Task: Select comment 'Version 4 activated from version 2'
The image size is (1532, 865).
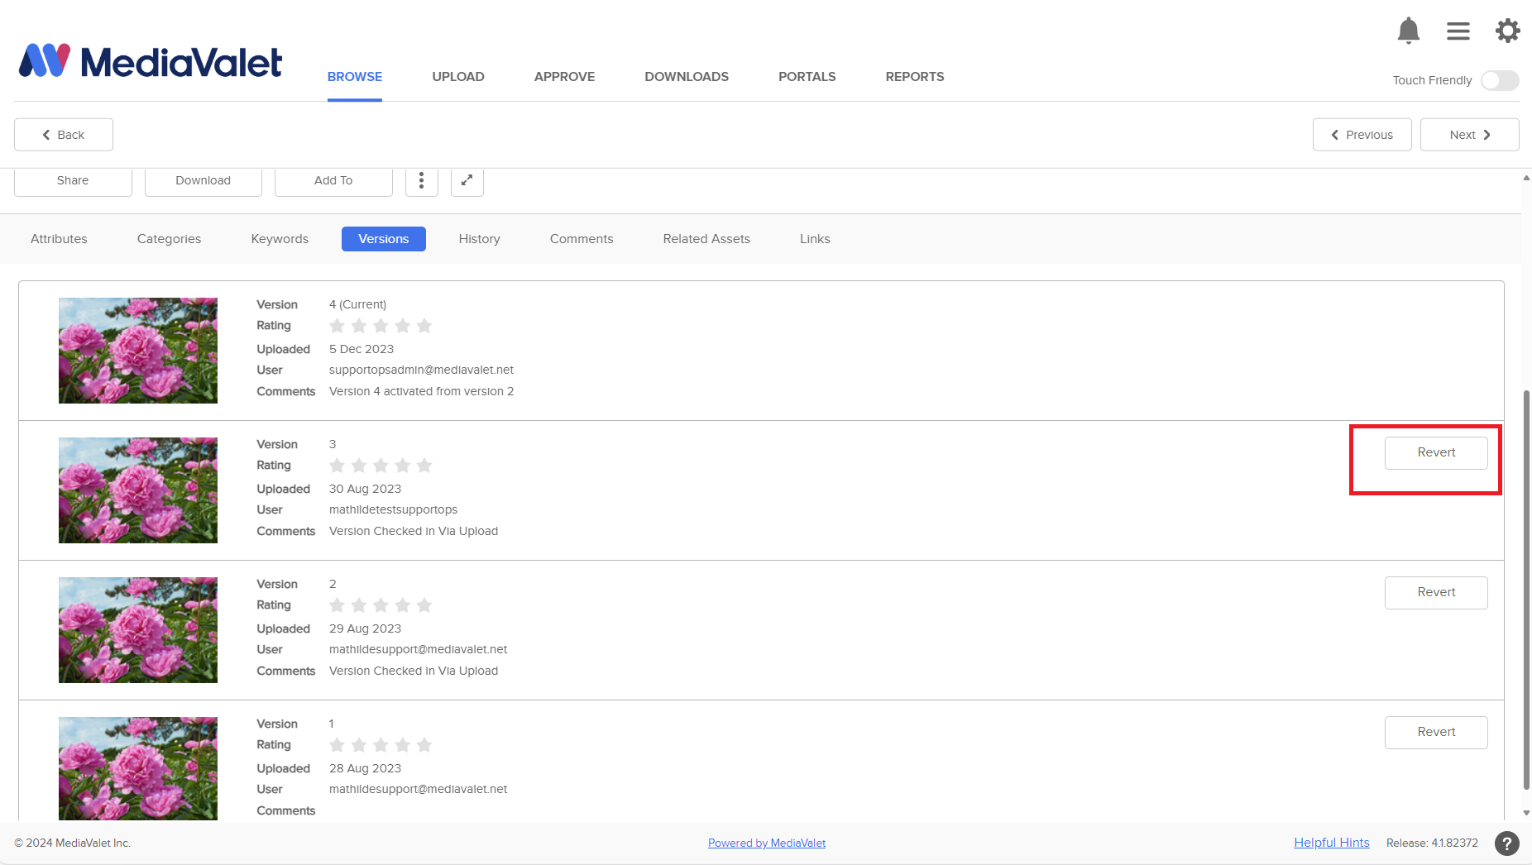Action: tap(421, 392)
